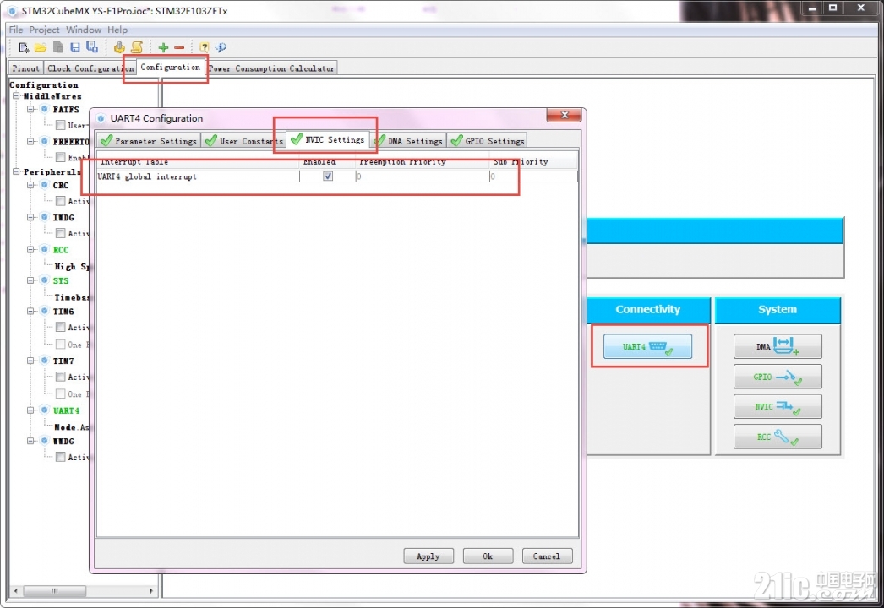Toggle the TIM6 One Pulse checkbox
The height and width of the screenshot is (608, 884).
coord(60,345)
